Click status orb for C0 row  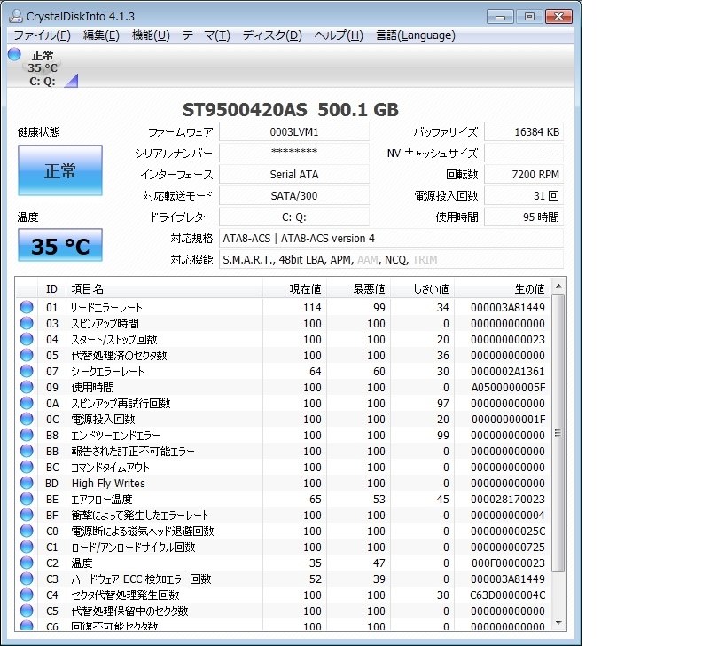point(27,531)
